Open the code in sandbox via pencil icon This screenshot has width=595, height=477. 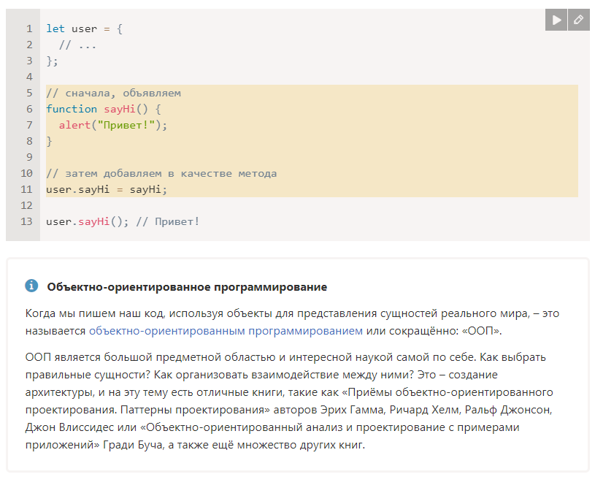tap(579, 20)
